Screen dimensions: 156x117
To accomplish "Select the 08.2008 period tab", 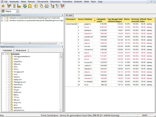I will pos(69,16).
